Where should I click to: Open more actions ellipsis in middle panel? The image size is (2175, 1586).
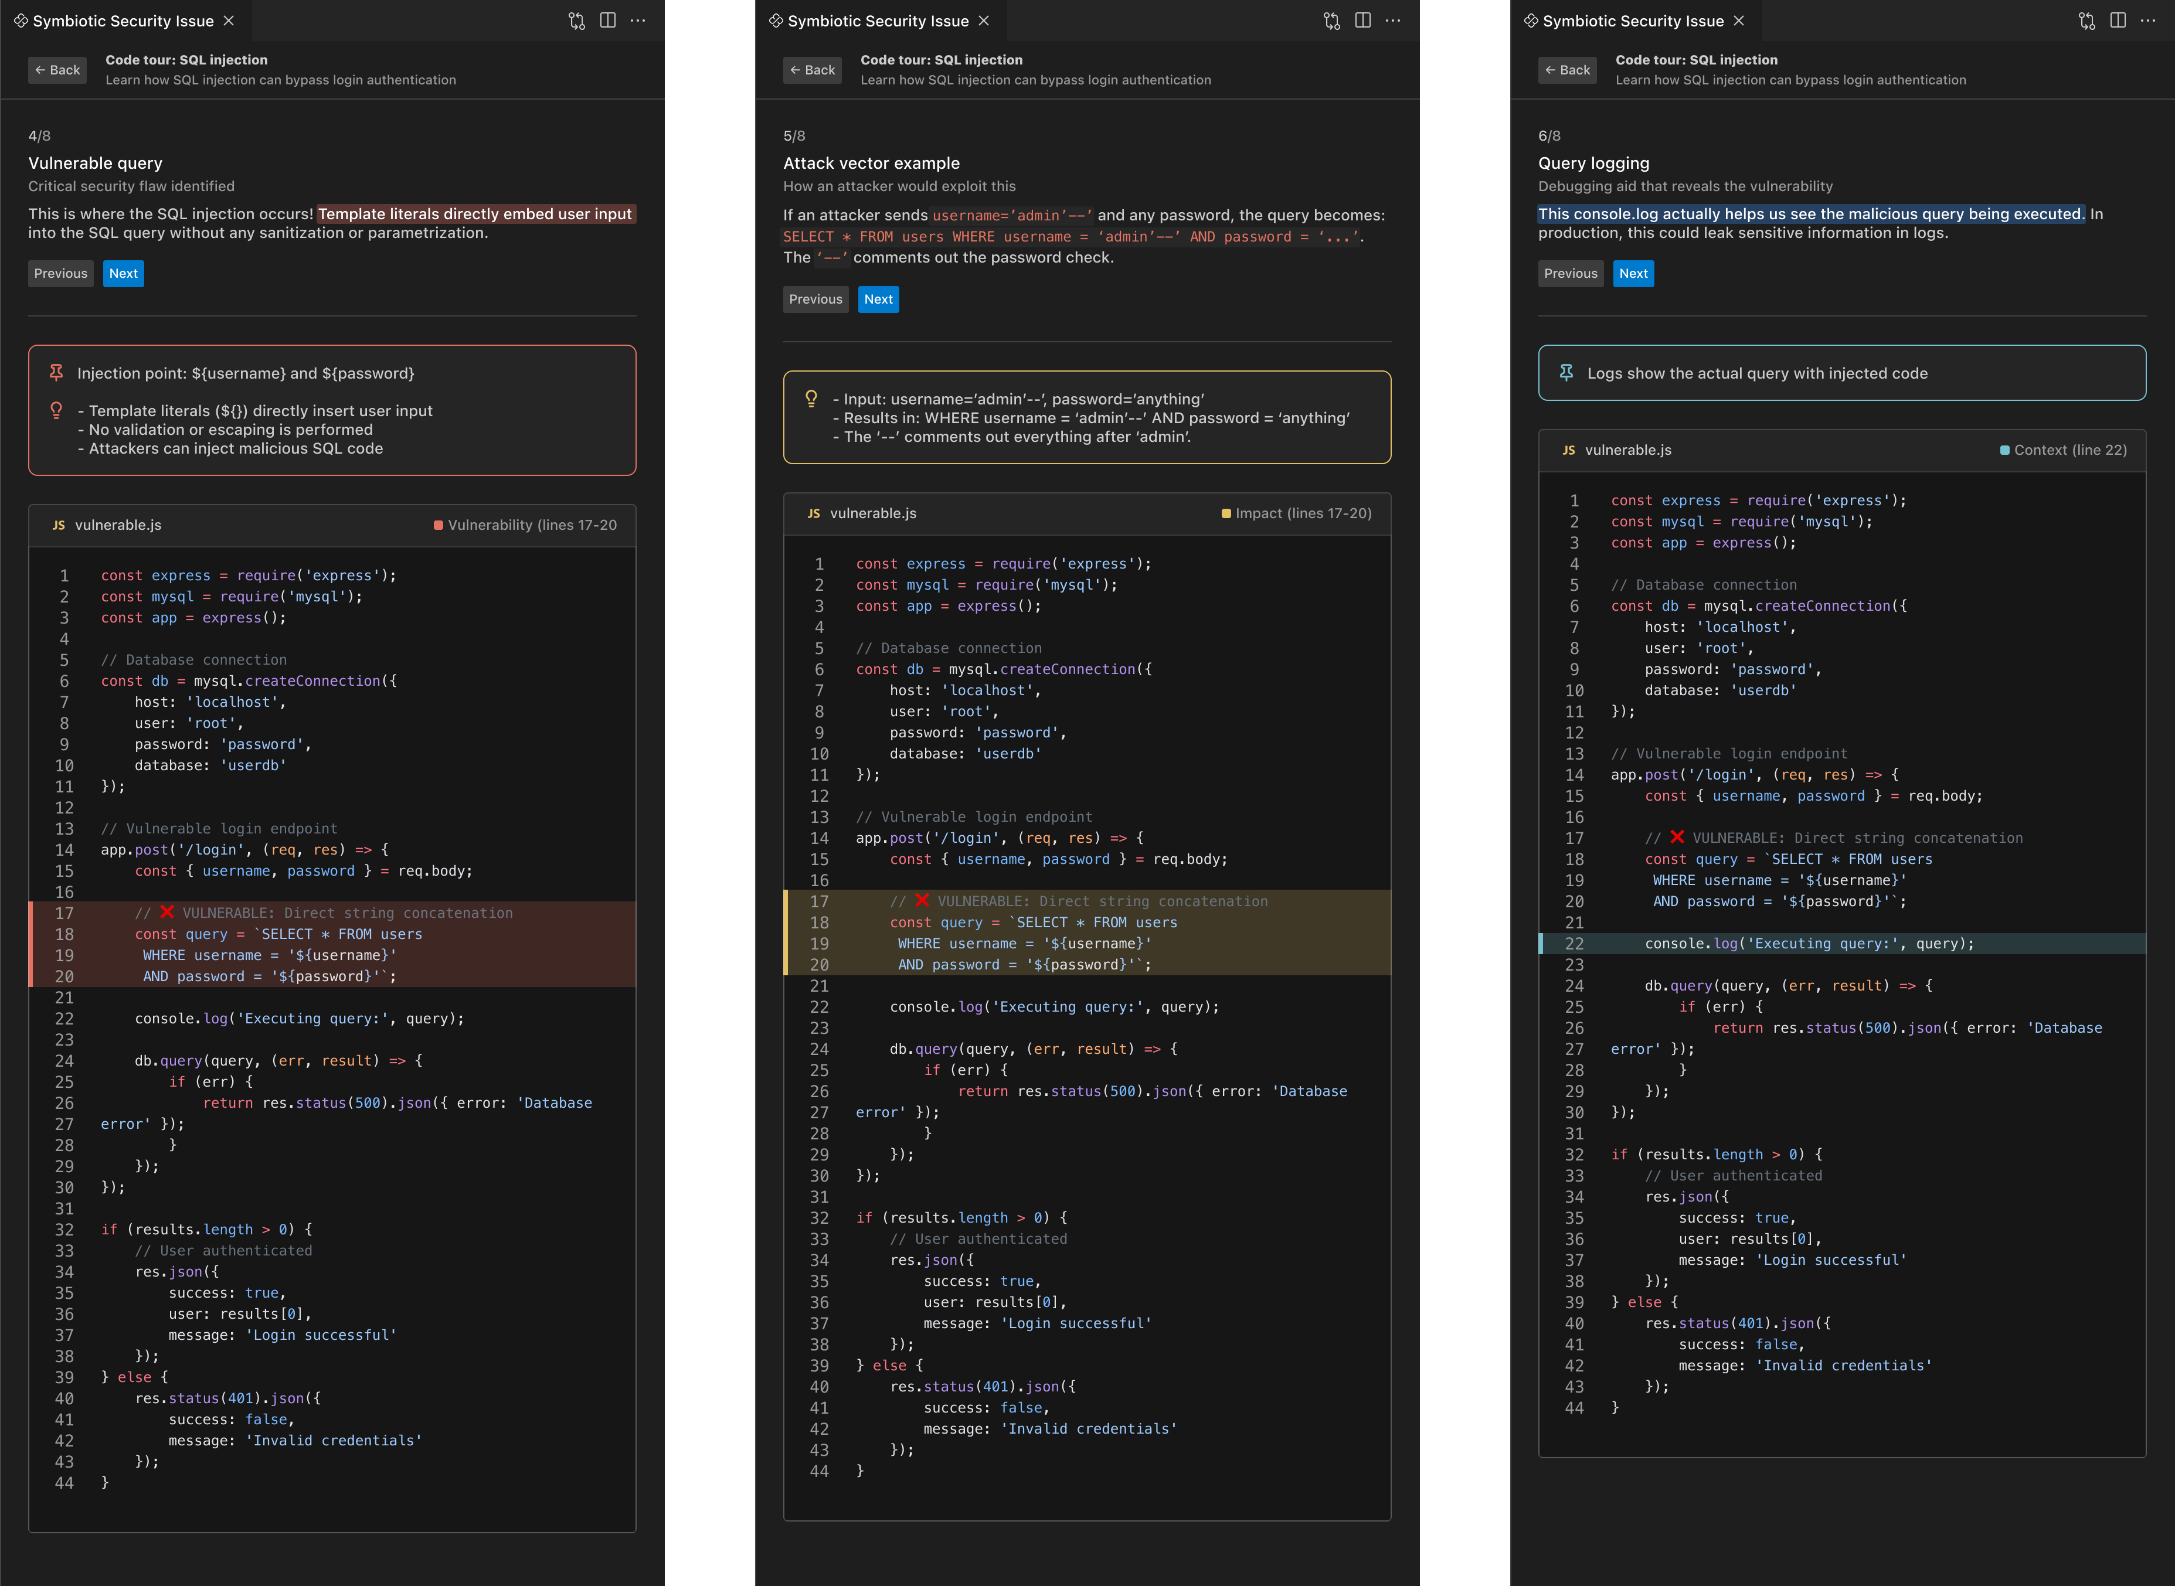[x=1392, y=21]
